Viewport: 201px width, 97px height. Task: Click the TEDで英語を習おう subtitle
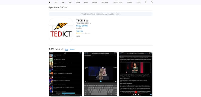pos(83,23)
